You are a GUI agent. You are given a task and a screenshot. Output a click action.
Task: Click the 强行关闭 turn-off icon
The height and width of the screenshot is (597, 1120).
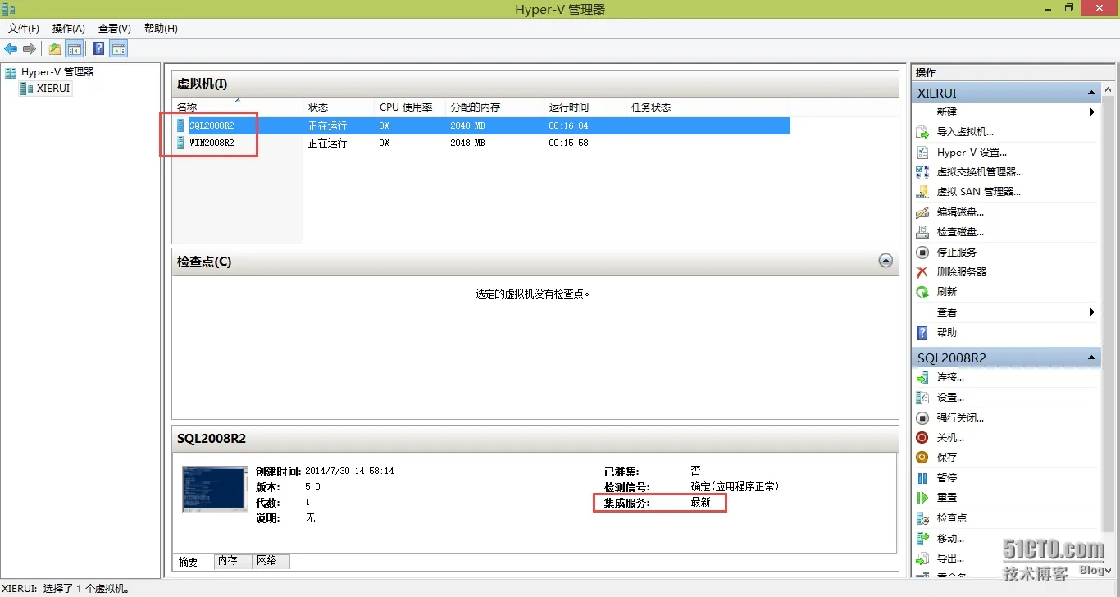tap(922, 417)
